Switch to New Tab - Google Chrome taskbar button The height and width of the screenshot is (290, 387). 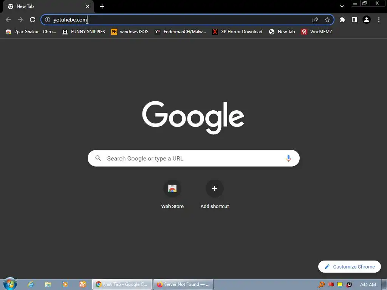tap(122, 284)
